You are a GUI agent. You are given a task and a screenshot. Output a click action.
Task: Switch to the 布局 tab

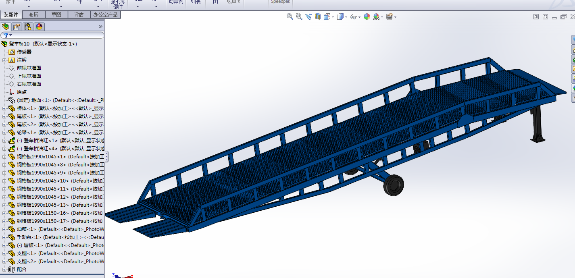(x=34, y=15)
